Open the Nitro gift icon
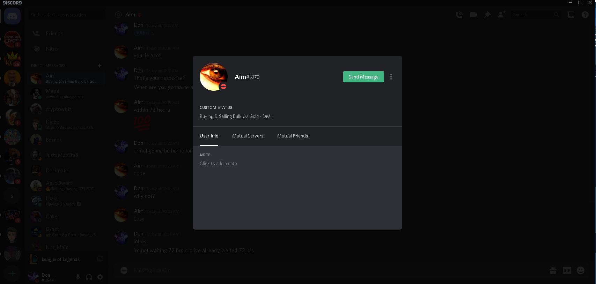The height and width of the screenshot is (284, 596). click(553, 270)
